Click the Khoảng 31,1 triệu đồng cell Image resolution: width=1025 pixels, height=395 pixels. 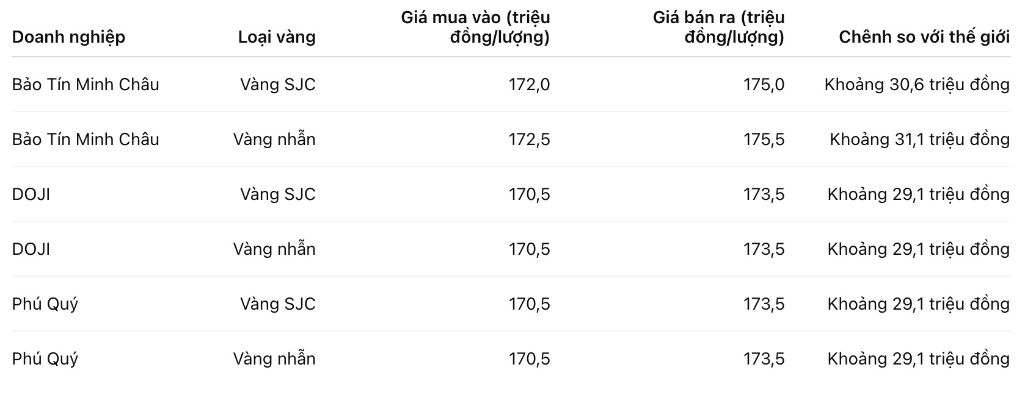click(x=919, y=140)
